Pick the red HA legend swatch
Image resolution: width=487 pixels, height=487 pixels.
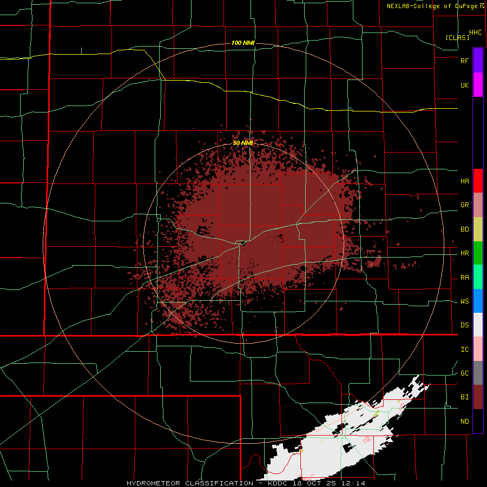click(478, 181)
